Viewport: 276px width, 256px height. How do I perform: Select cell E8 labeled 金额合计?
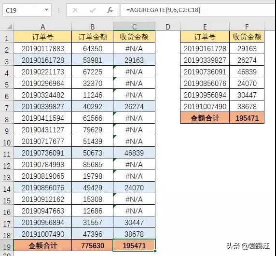tap(205, 118)
